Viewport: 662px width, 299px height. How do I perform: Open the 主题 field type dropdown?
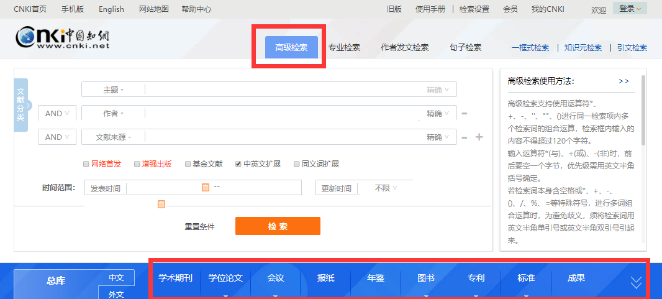click(x=113, y=90)
